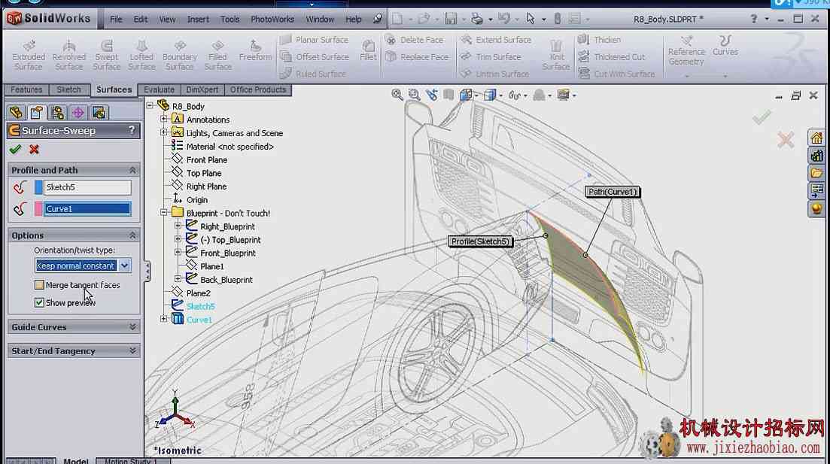Enable the Merge tangent faces checkbox
The height and width of the screenshot is (464, 830).
39,285
